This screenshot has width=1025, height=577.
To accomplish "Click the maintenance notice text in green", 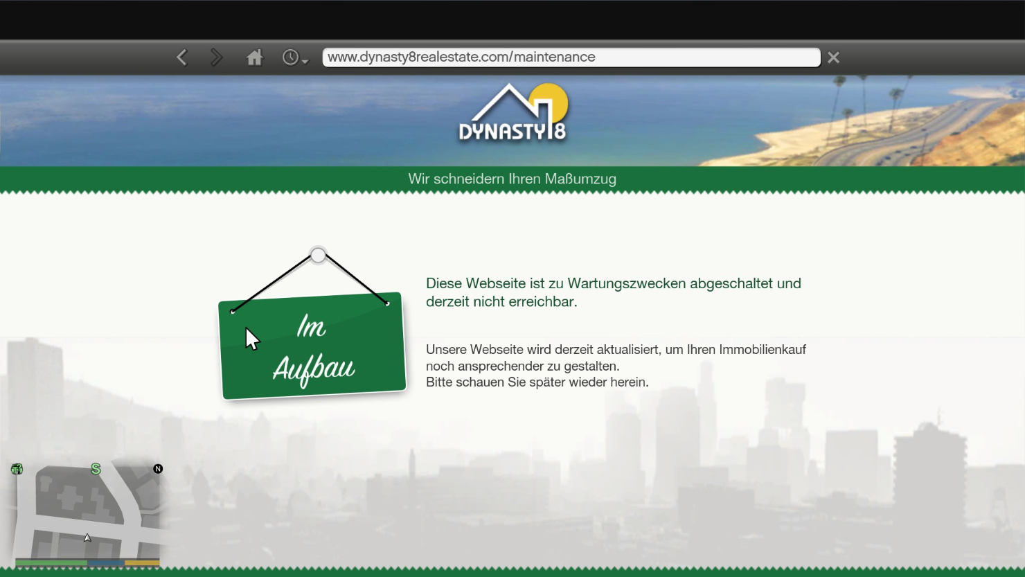I will click(x=613, y=292).
